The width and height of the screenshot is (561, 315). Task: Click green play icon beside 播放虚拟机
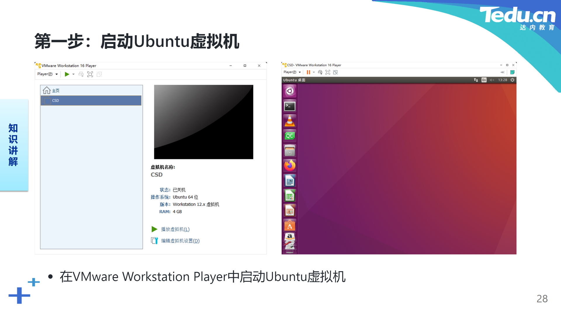pos(154,229)
